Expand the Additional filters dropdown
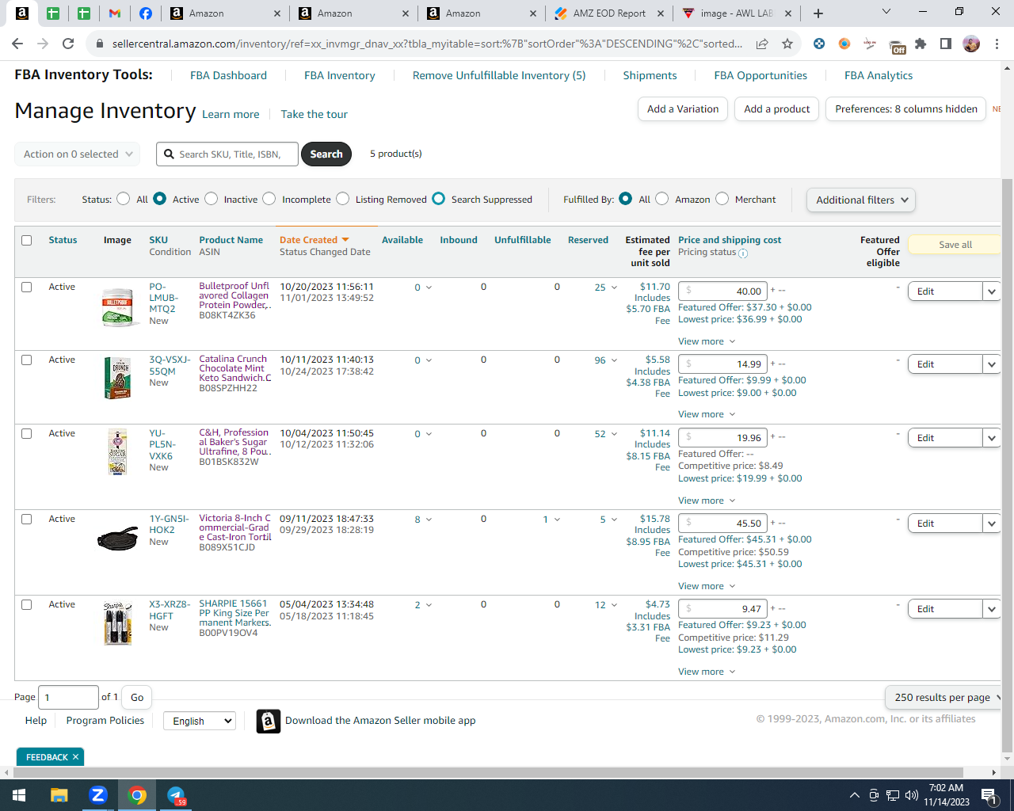 pyautogui.click(x=861, y=200)
